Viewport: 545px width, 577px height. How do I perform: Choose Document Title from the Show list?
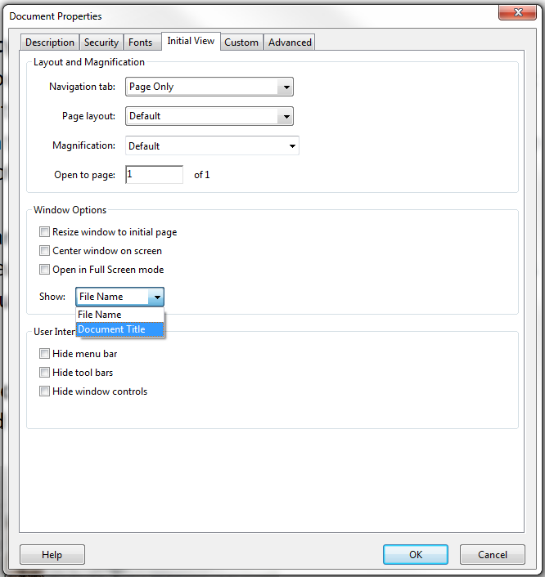119,329
